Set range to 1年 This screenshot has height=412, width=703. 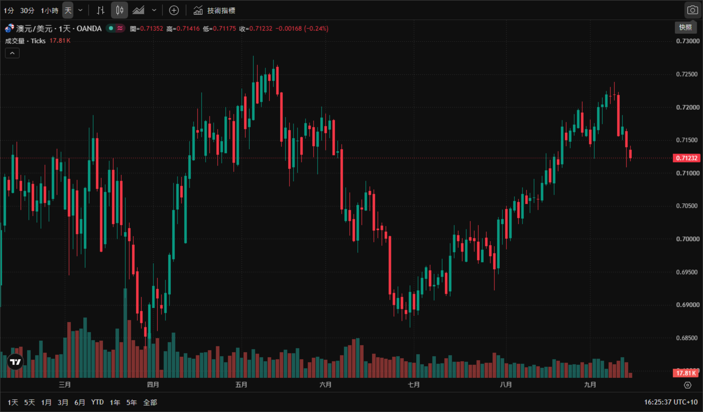tap(115, 402)
